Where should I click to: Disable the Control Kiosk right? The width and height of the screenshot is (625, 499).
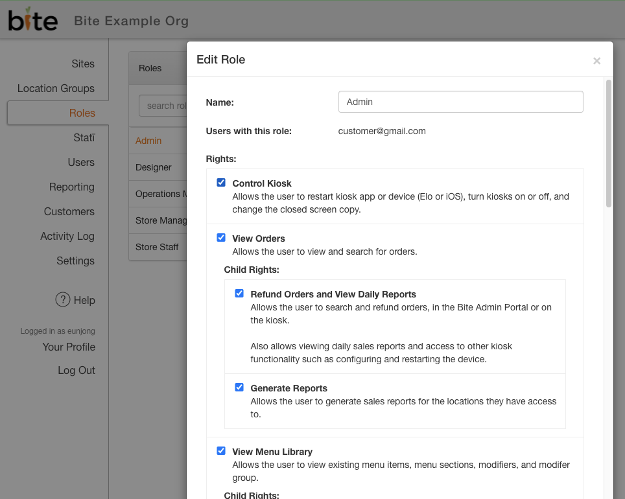tap(221, 182)
